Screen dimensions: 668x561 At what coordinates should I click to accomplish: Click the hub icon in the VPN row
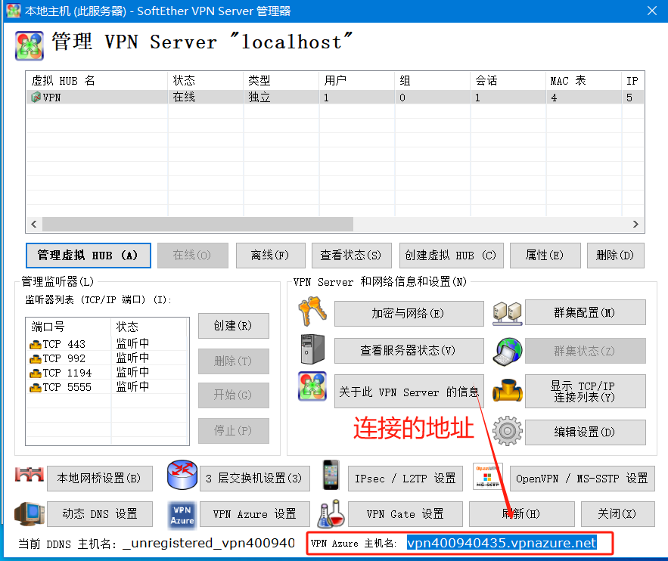(36, 98)
